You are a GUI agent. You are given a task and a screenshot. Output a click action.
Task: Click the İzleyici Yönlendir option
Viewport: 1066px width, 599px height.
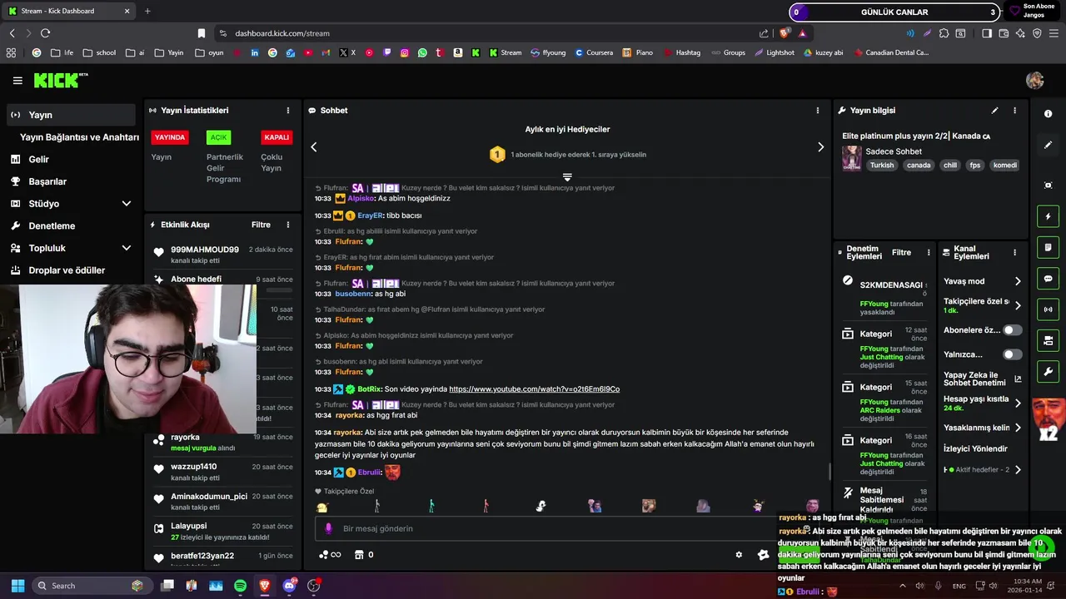click(x=975, y=448)
